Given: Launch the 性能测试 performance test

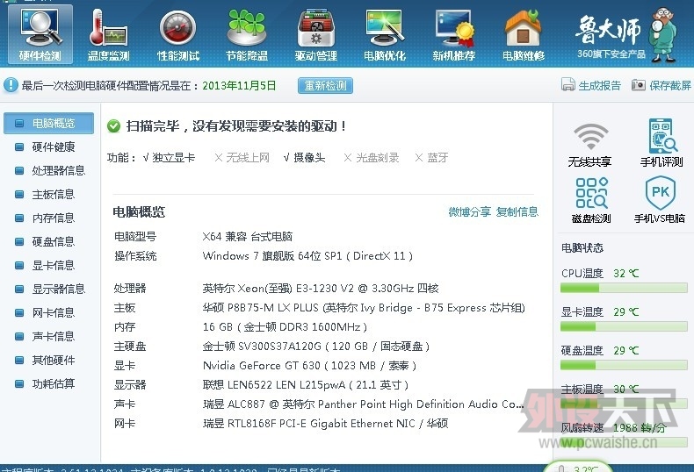Looking at the screenshot, I should coord(178,34).
